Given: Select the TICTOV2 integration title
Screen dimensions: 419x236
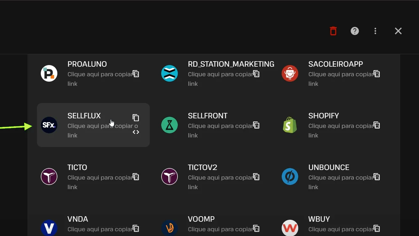Looking at the screenshot, I should click(203, 167).
